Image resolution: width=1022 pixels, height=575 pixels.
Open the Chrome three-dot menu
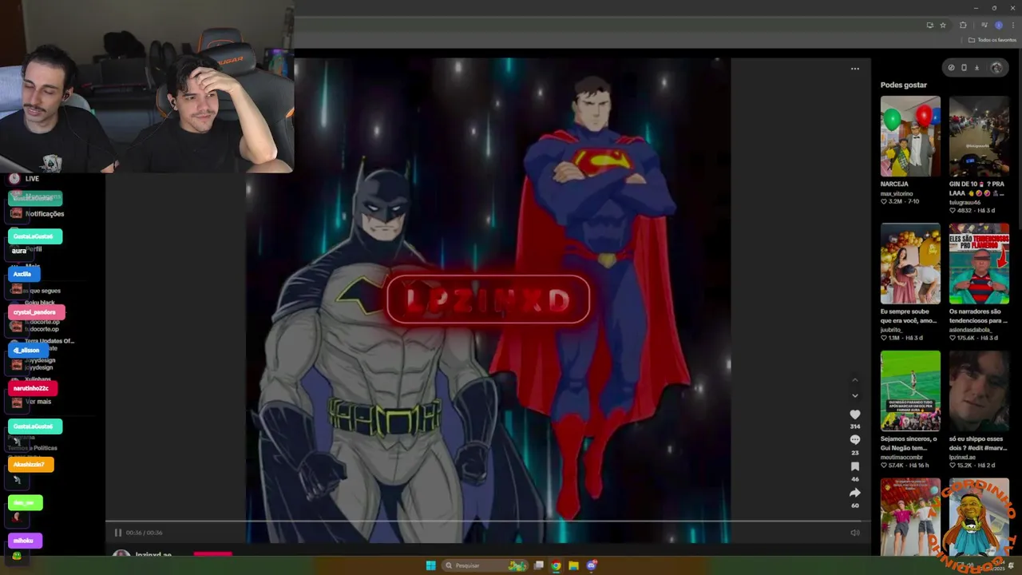click(1012, 25)
